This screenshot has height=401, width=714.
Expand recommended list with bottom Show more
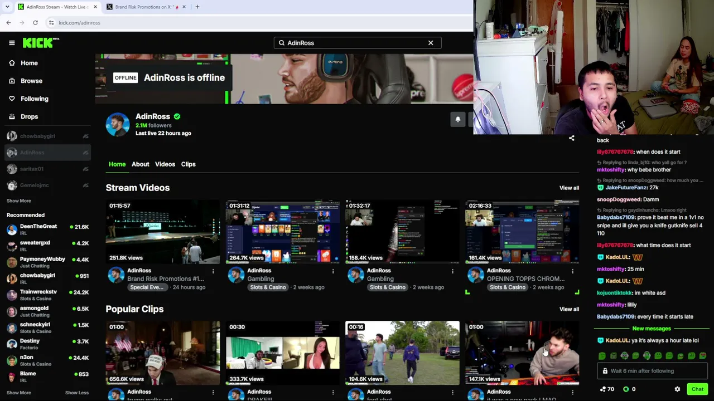pos(19,393)
